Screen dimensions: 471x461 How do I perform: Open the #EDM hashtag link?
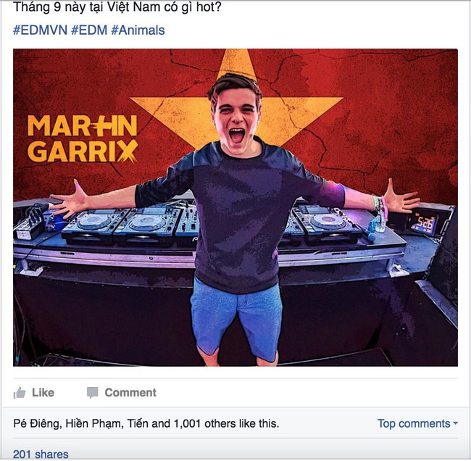[x=89, y=30]
